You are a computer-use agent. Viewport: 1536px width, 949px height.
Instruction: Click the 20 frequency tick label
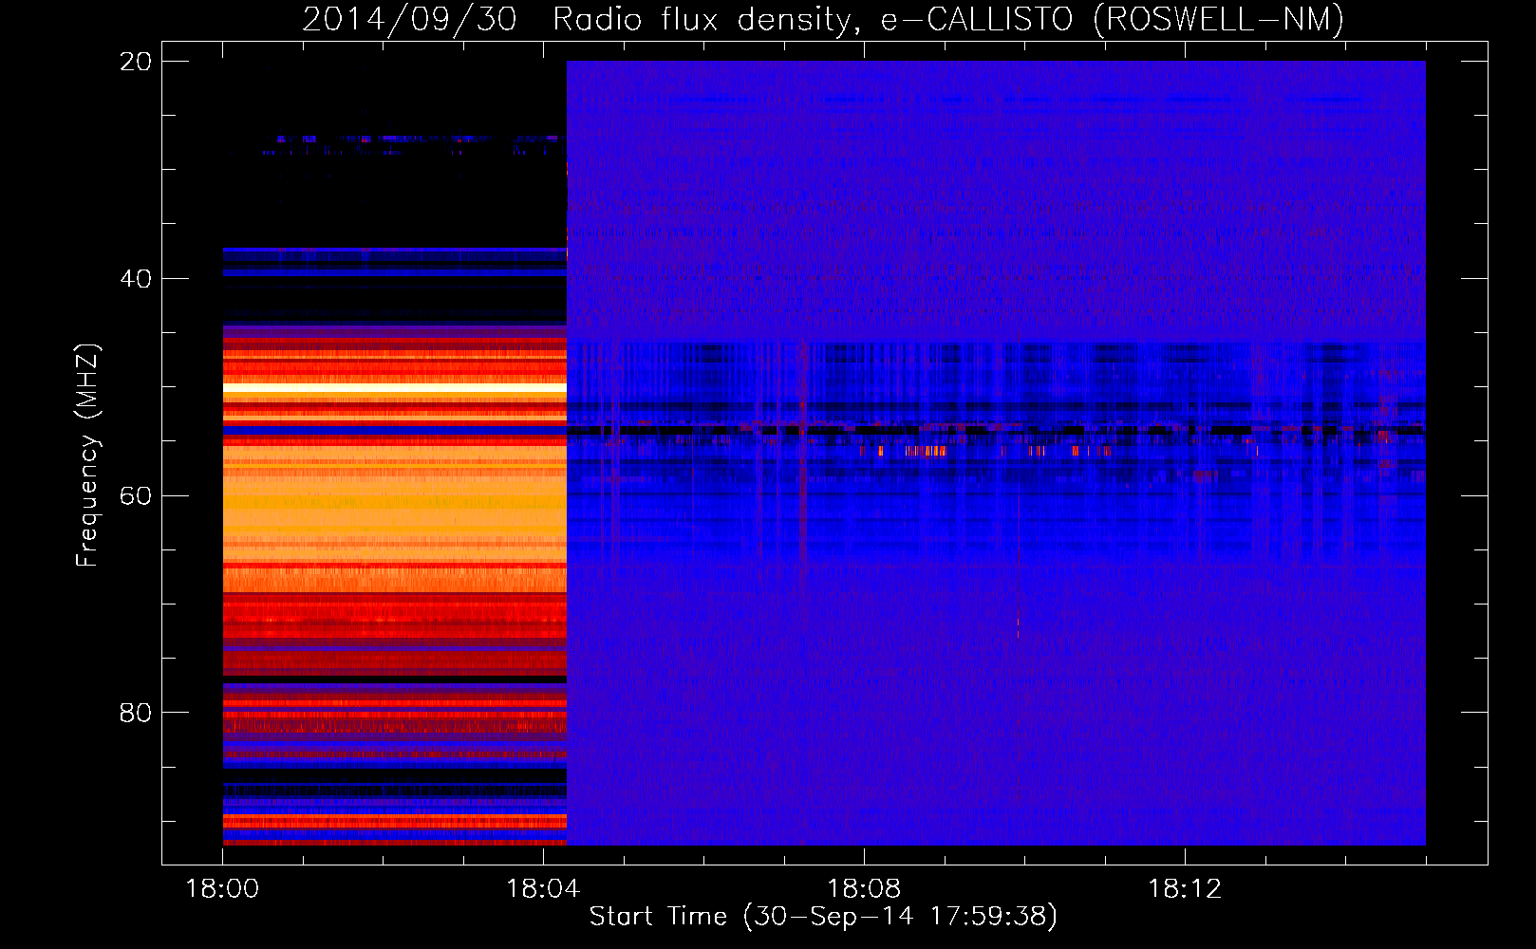[x=136, y=62]
